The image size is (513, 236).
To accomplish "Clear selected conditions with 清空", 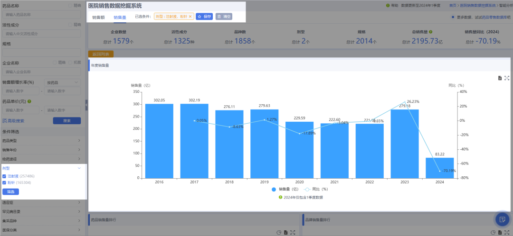I will [x=224, y=16].
